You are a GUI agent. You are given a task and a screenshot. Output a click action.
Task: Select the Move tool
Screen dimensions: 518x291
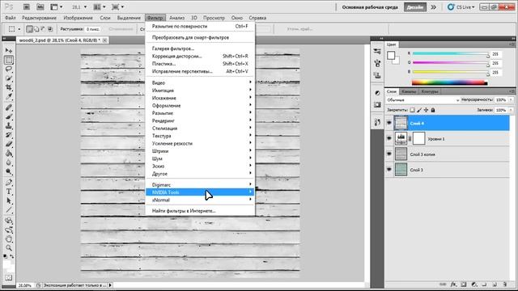[x=9, y=50]
